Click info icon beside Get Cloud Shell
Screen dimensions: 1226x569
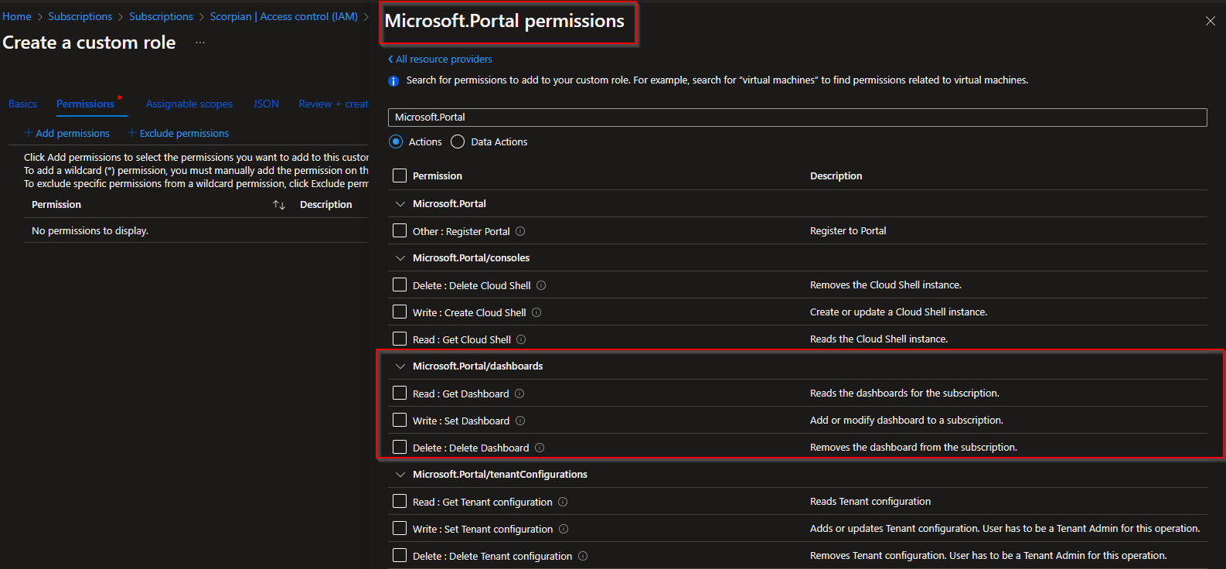click(521, 339)
